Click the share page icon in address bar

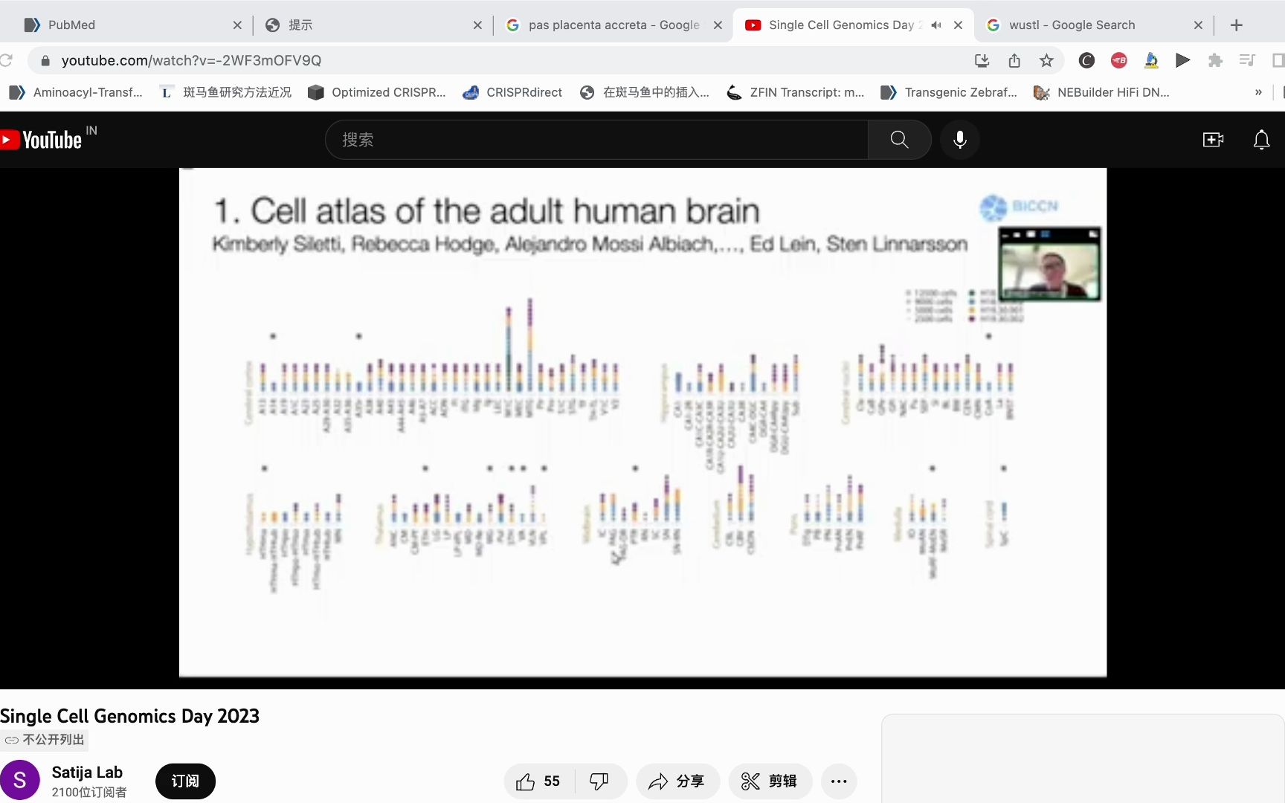1014,60
